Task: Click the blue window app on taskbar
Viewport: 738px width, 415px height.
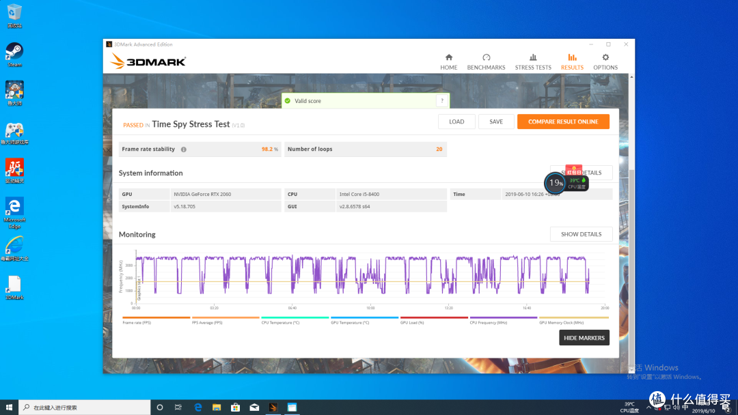Action: pos(292,407)
